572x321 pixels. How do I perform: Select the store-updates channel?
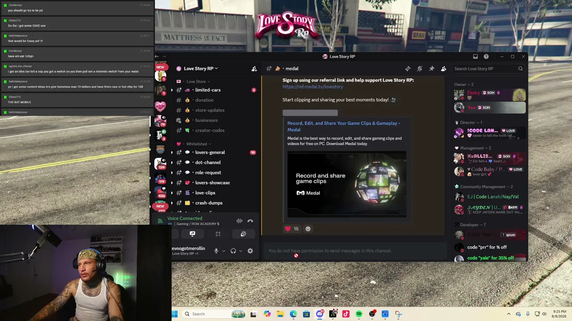pos(216,110)
